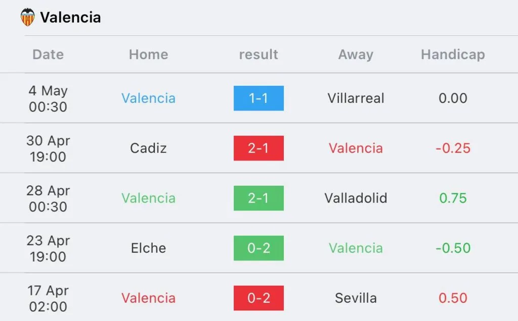Open the Cadiz team link
This screenshot has width=518, height=321.
[x=148, y=148]
